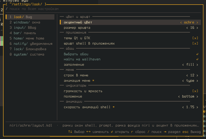Decrease font size with left arrow by 16
Screen dimensions: 206x139
(187, 28)
